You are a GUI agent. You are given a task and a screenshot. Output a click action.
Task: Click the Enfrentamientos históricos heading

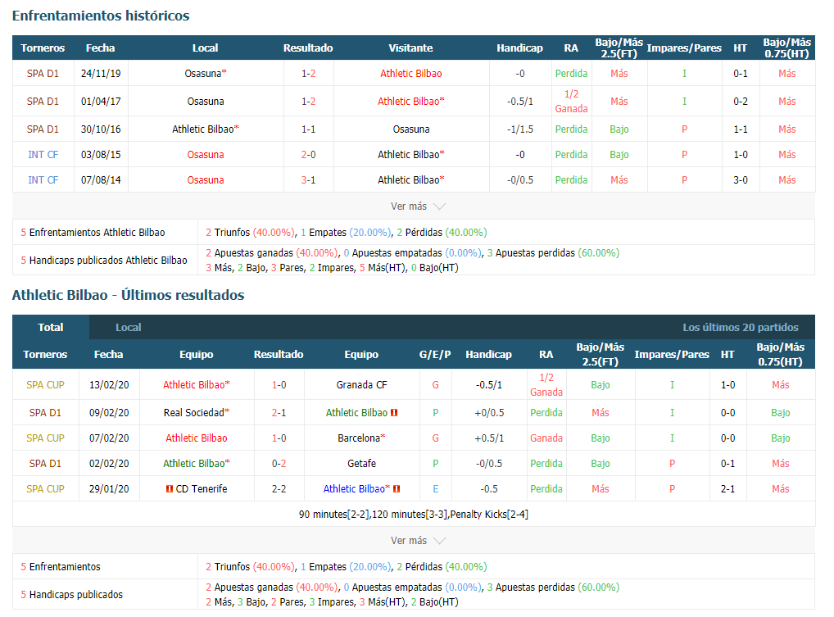[101, 16]
